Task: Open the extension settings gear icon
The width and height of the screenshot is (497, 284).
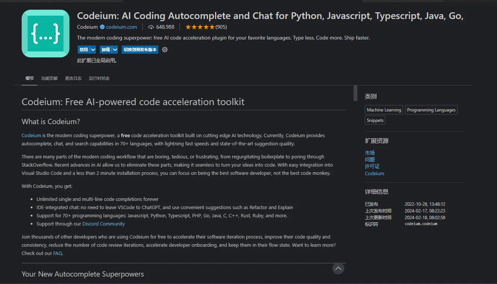Action: pyautogui.click(x=165, y=50)
